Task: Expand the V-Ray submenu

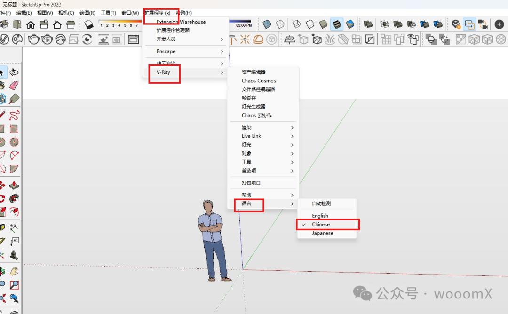Action: coord(185,72)
